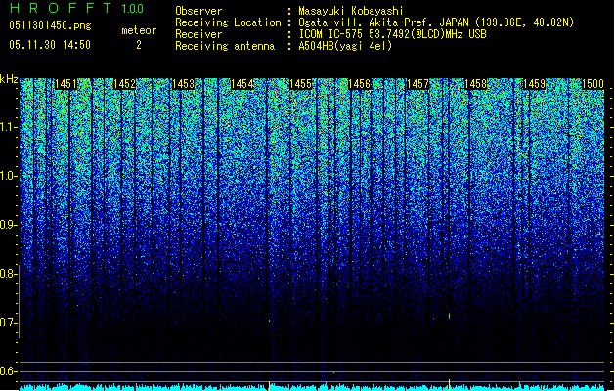
Task: Click the 0.9 frequency axis label
Action: 8,225
